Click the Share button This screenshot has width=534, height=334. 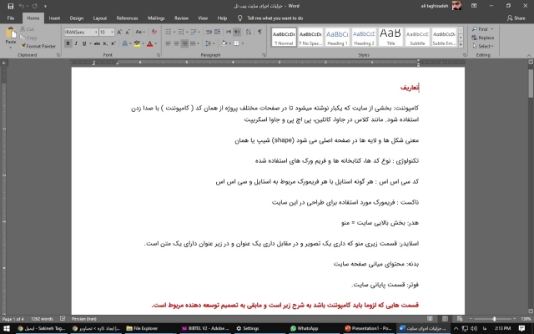click(516, 18)
